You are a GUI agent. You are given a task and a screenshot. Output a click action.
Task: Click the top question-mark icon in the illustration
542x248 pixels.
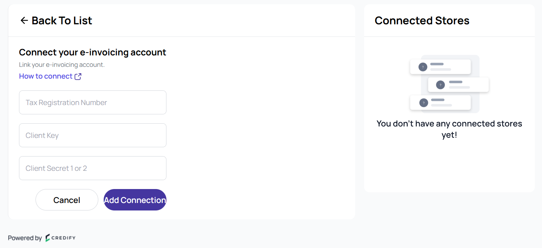click(x=423, y=67)
